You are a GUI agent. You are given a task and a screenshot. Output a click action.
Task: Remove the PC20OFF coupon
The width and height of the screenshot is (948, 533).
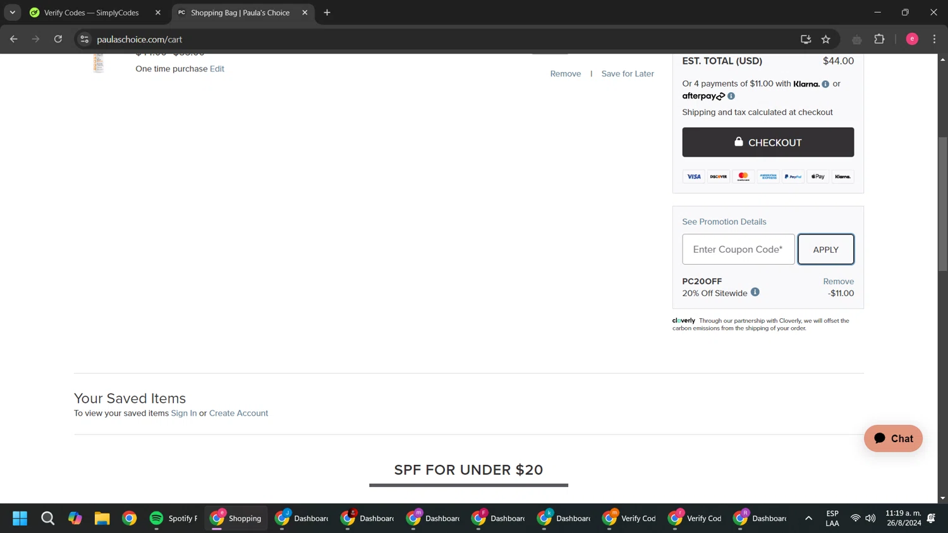pyautogui.click(x=838, y=282)
